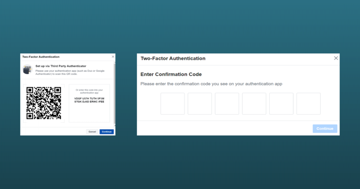Click the manual key line 'STGK DJ6D ERWC IFEE'
360x189 pixels.
(89, 102)
